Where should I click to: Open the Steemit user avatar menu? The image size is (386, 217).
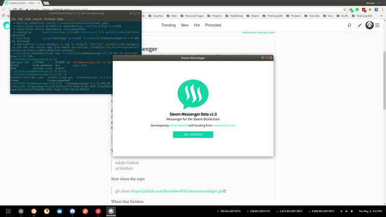click(x=369, y=25)
